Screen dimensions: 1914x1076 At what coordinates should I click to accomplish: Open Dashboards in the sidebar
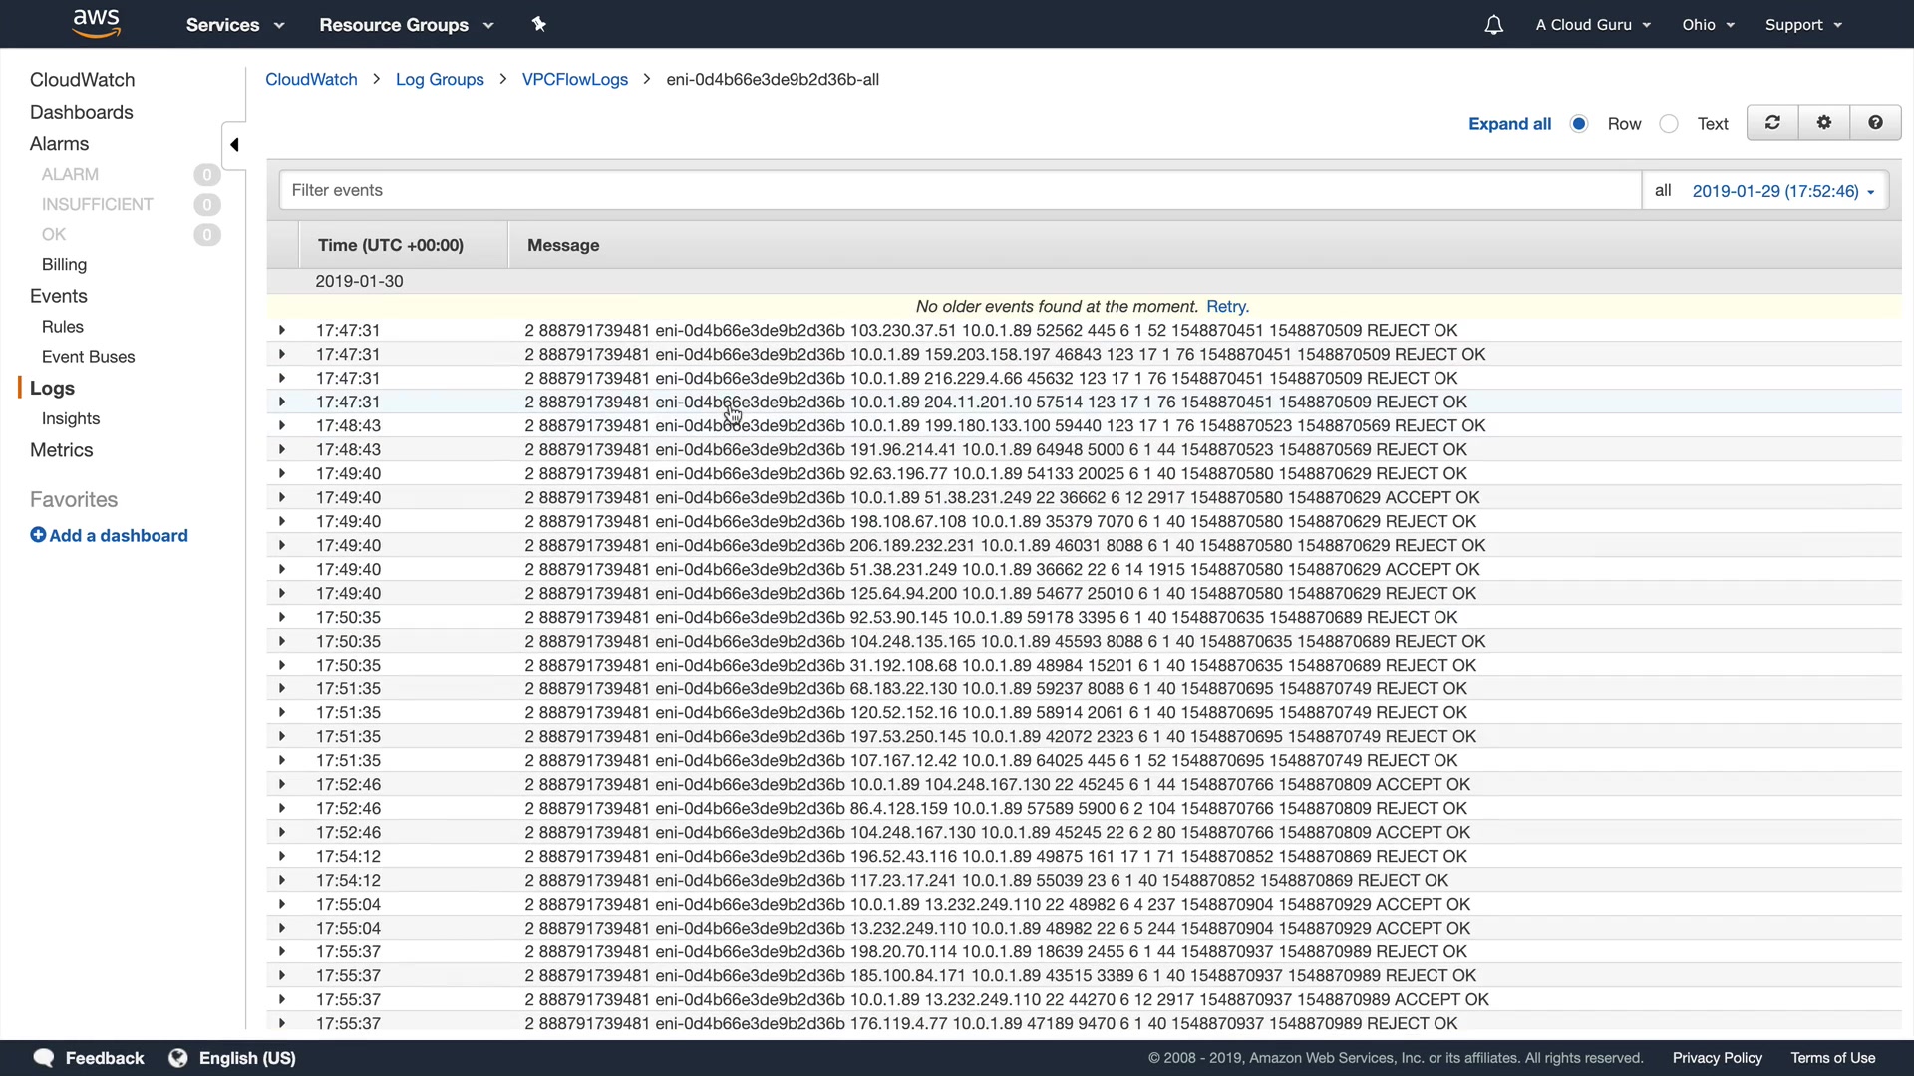(x=82, y=113)
